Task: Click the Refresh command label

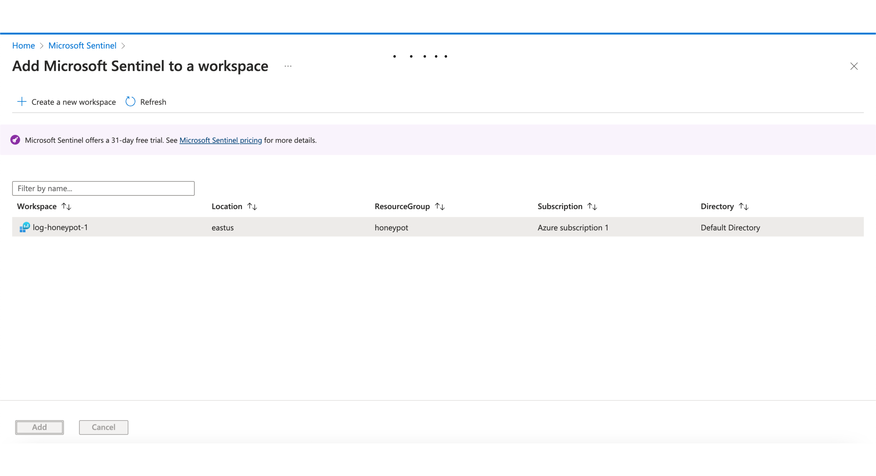Action: [153, 102]
